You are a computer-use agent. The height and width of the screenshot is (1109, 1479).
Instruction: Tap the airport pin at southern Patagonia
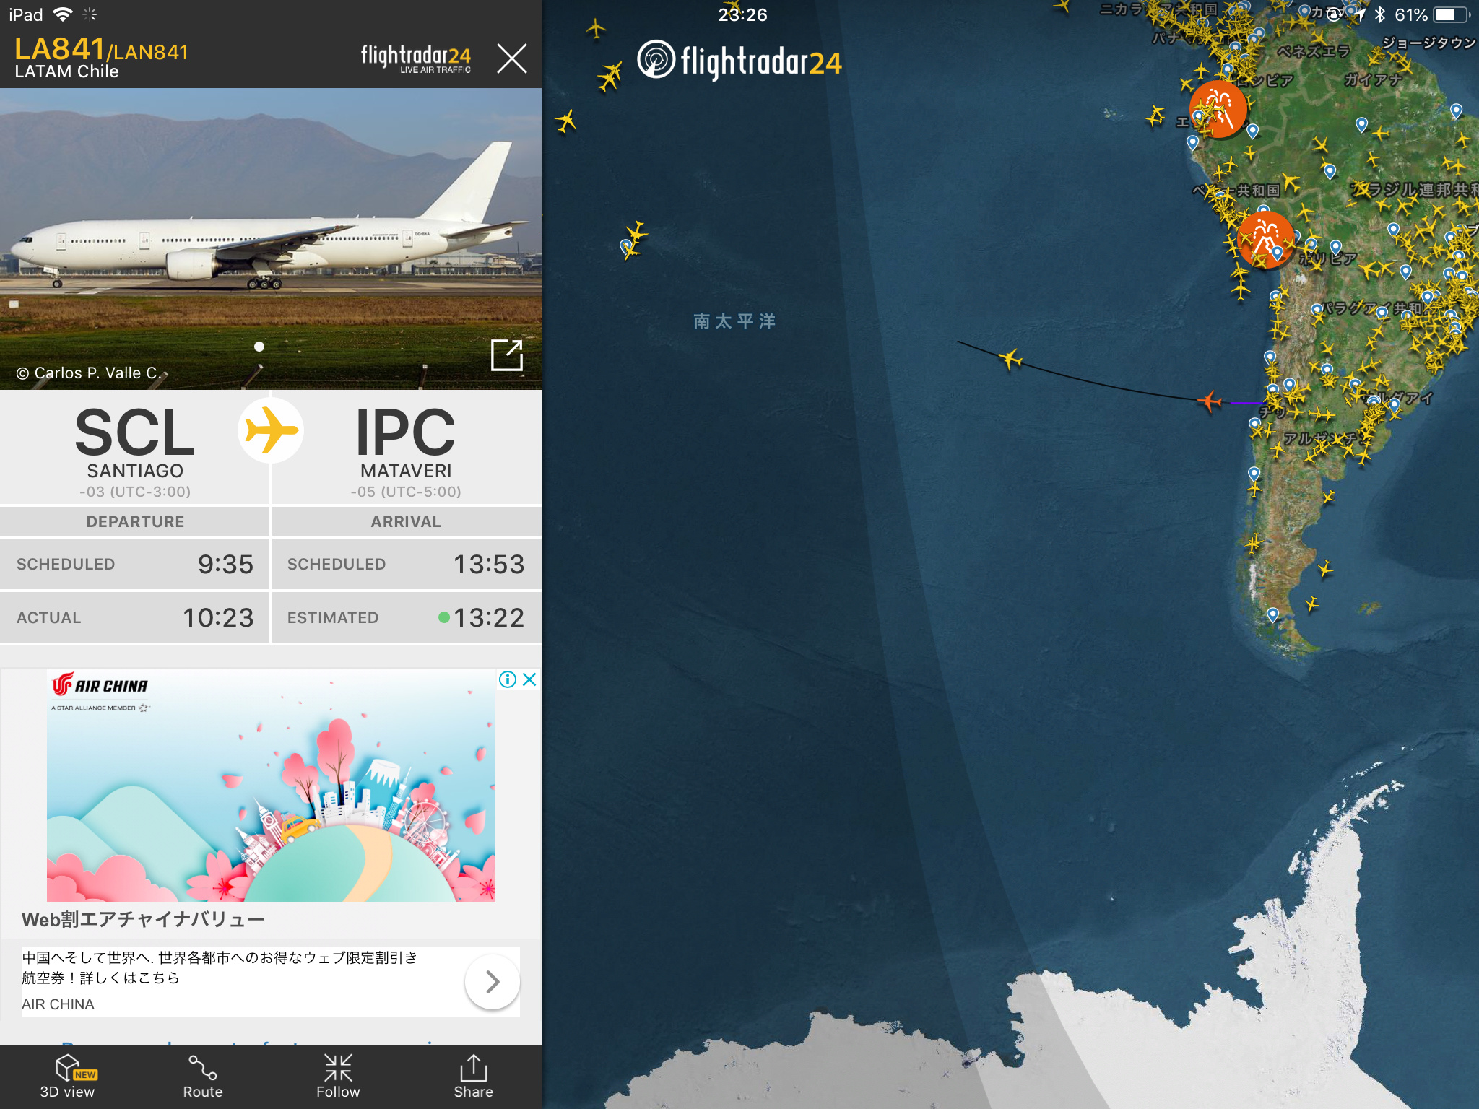tap(1273, 614)
